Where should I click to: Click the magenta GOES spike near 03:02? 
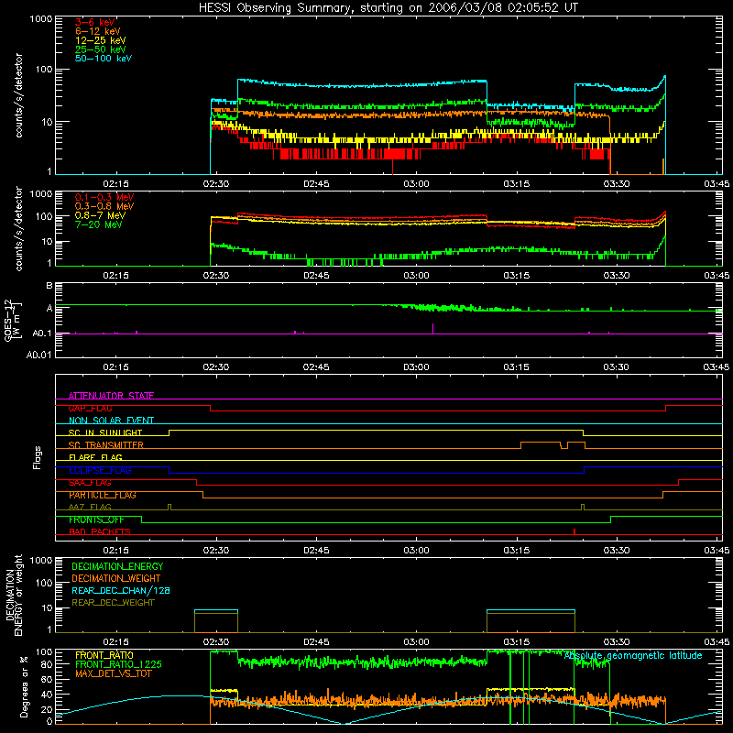click(x=432, y=328)
